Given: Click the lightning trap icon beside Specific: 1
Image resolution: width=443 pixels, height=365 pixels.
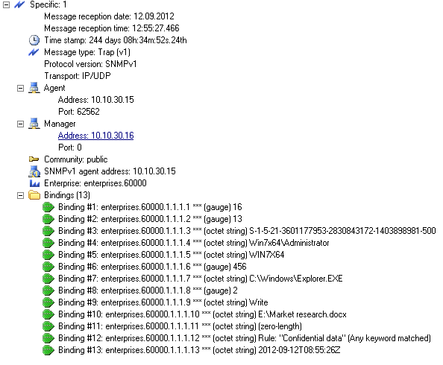Looking at the screenshot, I should (19, 4).
